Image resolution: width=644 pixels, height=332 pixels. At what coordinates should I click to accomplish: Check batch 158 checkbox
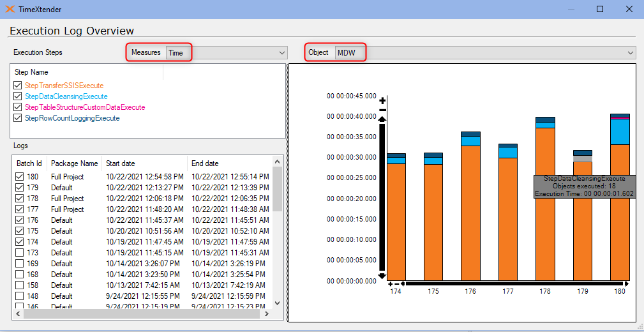19,285
